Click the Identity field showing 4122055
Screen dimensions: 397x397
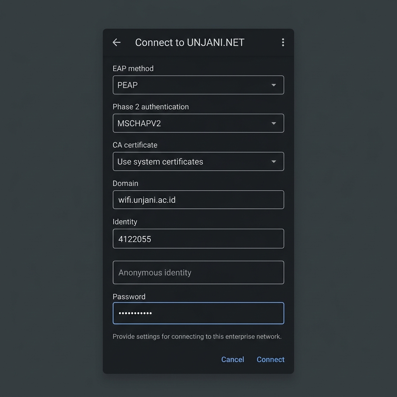[198, 238]
